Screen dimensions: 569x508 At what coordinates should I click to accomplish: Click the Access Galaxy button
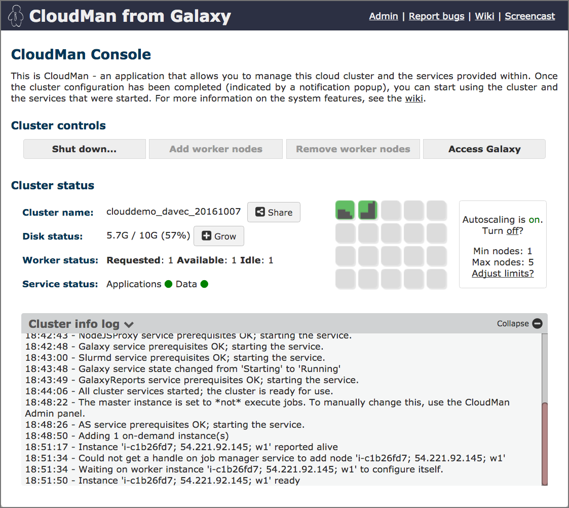coord(484,149)
